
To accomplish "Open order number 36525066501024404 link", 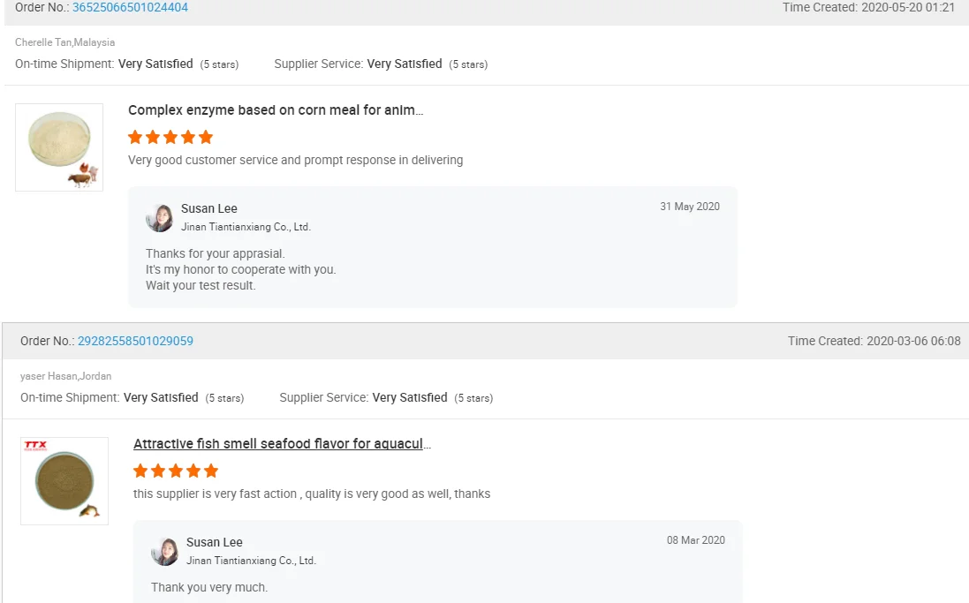I will click(130, 7).
